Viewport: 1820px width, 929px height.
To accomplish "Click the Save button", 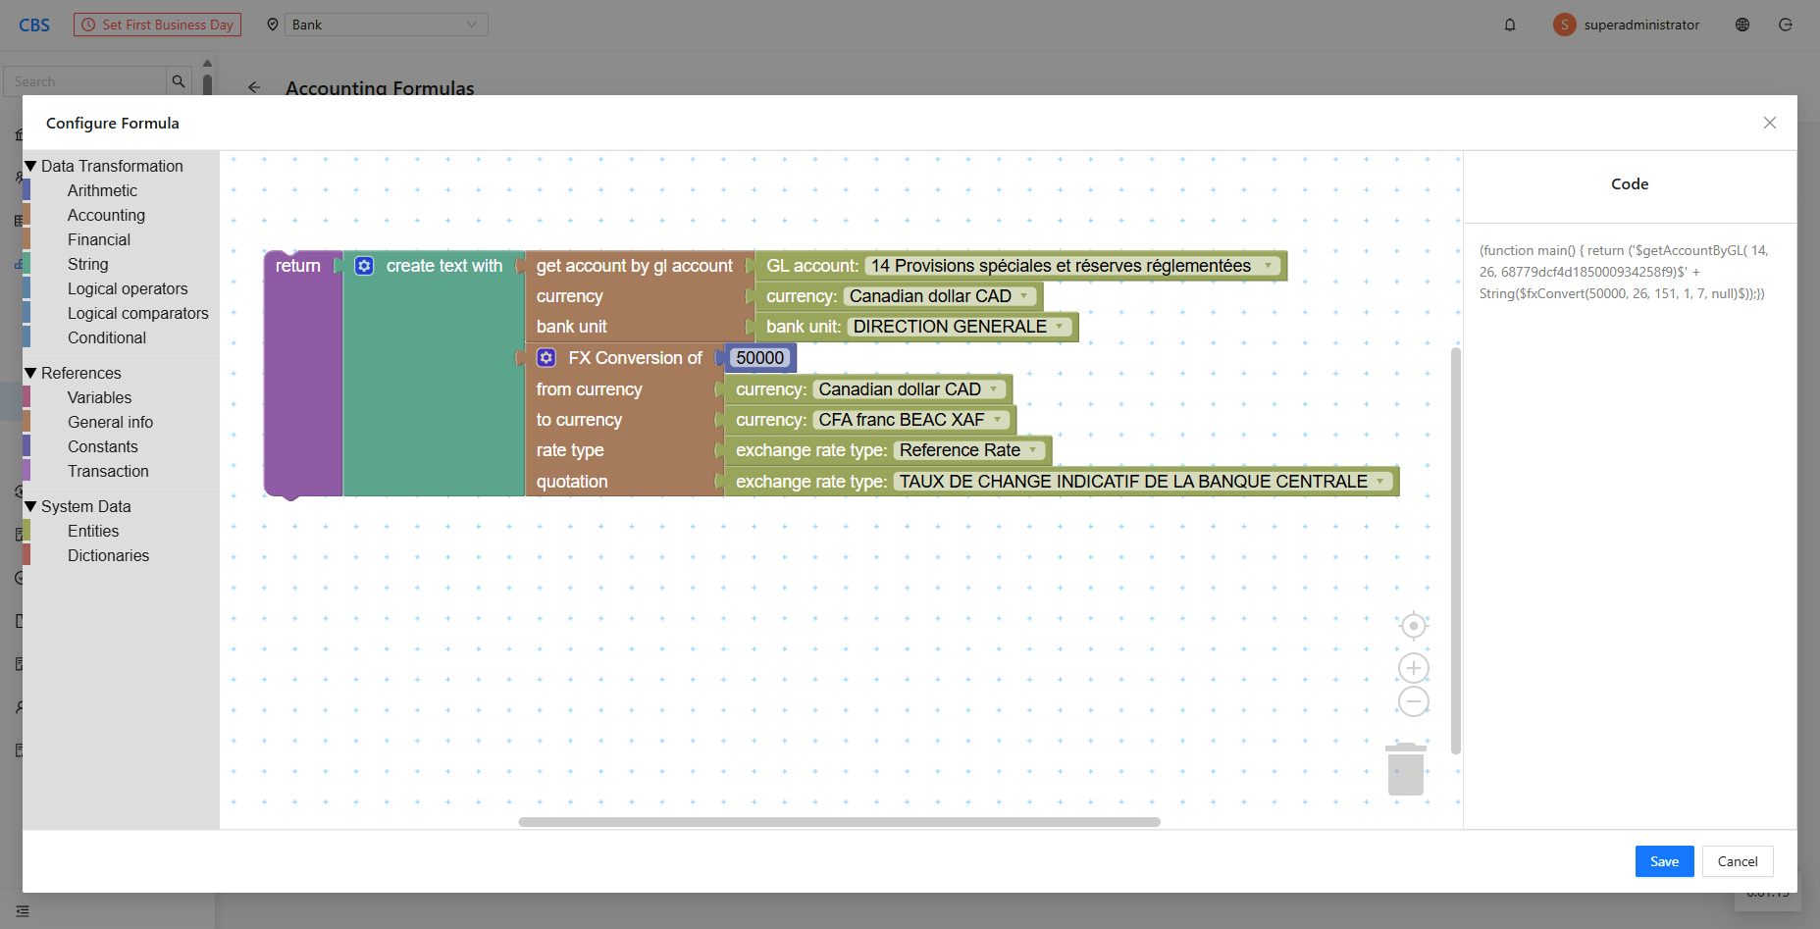I will coord(1664,861).
